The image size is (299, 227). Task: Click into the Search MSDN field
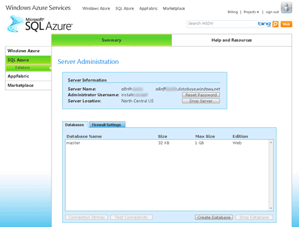222,24
